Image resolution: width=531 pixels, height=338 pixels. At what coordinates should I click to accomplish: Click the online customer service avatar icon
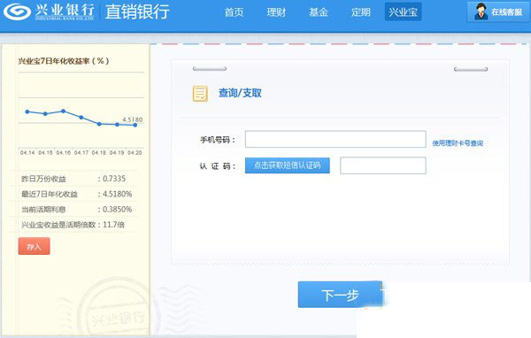tap(481, 12)
